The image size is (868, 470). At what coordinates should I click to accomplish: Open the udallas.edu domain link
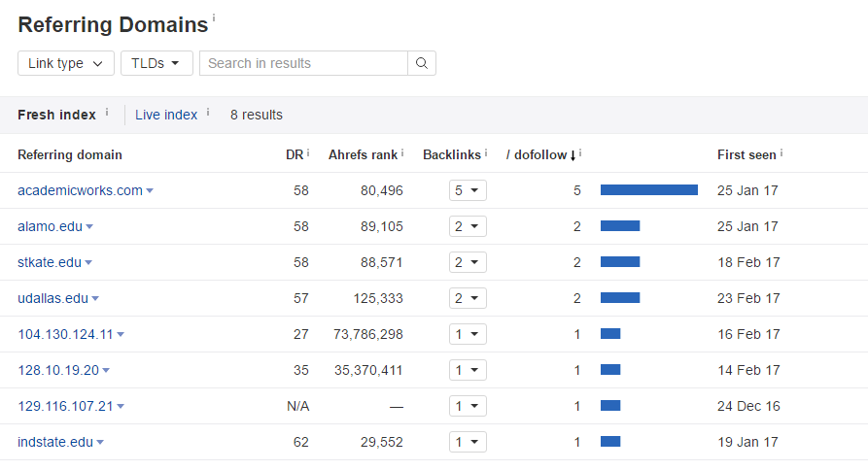[x=52, y=298]
